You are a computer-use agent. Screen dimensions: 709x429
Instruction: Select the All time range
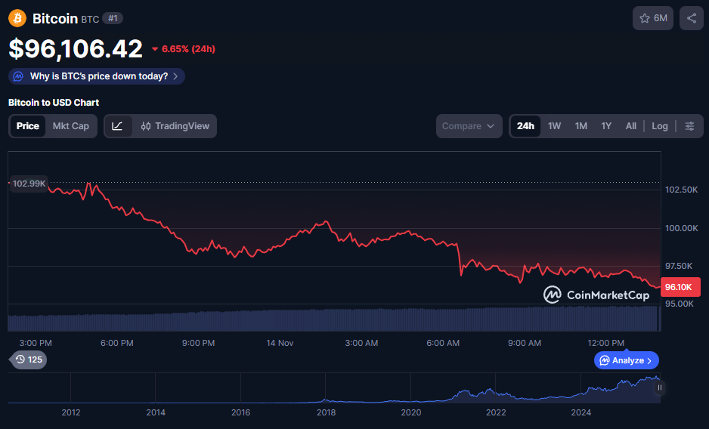pos(631,126)
